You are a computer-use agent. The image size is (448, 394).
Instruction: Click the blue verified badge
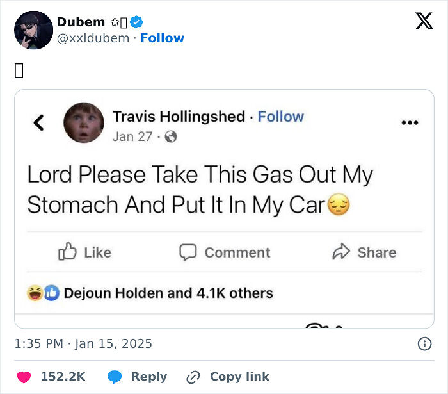[x=137, y=22]
